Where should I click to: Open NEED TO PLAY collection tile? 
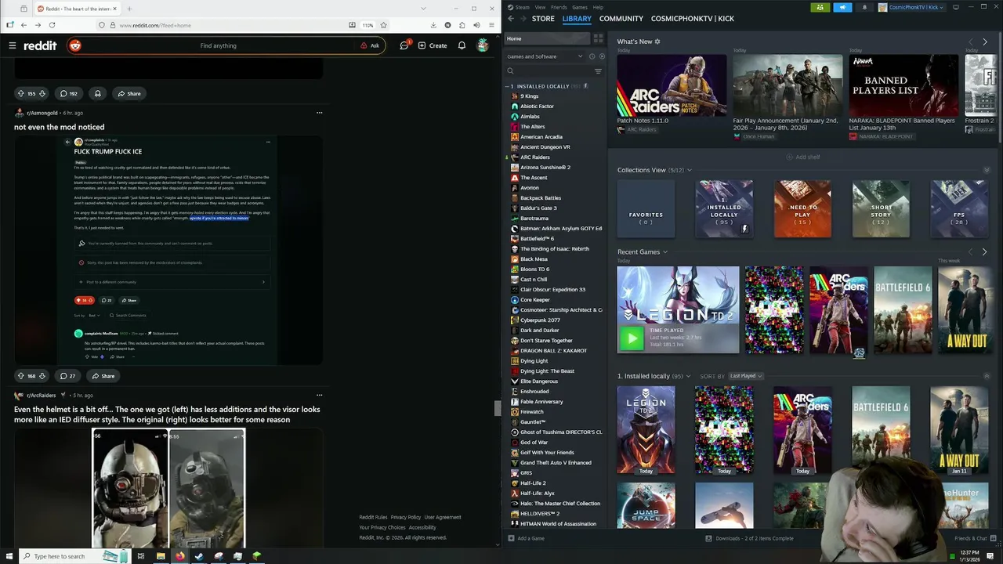pos(802,208)
